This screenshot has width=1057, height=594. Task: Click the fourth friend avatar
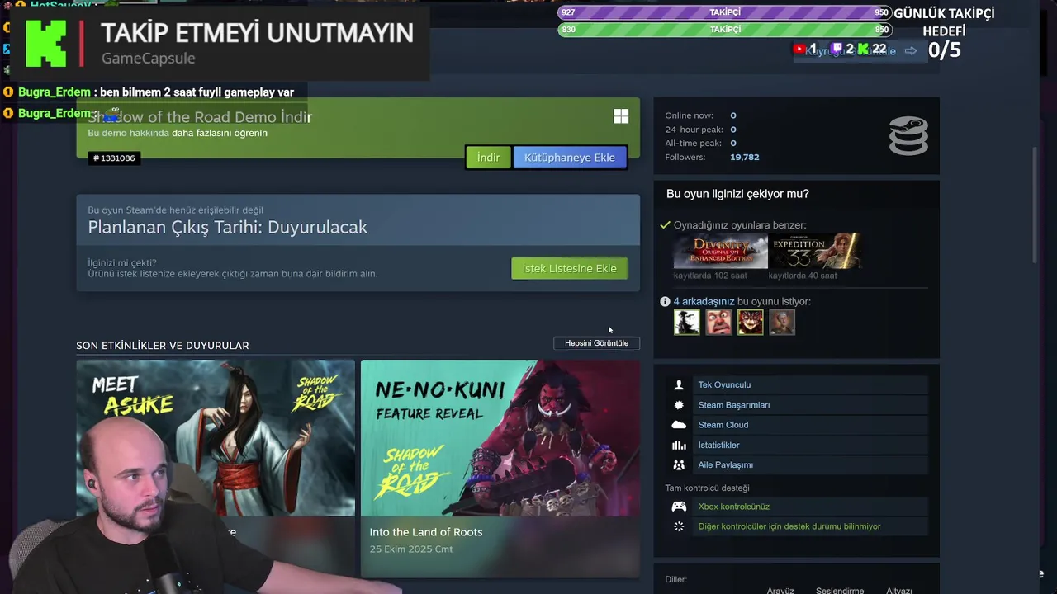click(x=782, y=323)
